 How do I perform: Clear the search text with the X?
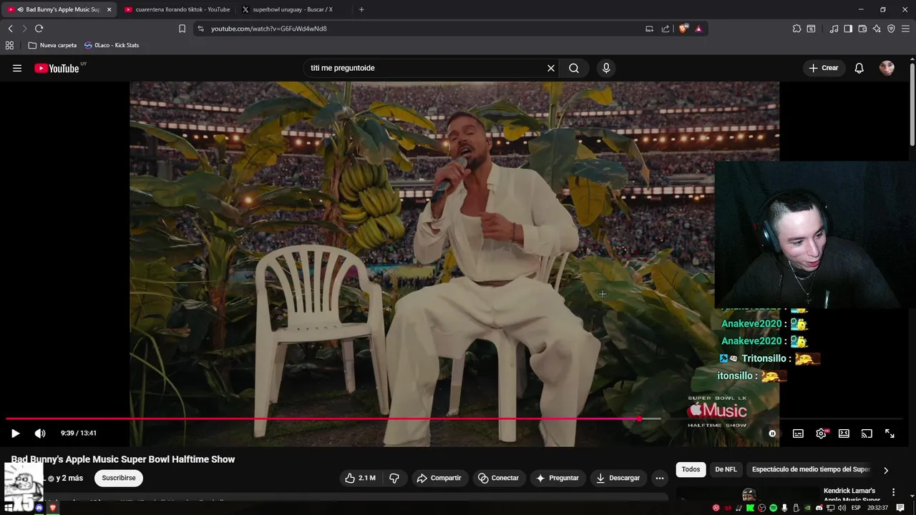pos(551,68)
